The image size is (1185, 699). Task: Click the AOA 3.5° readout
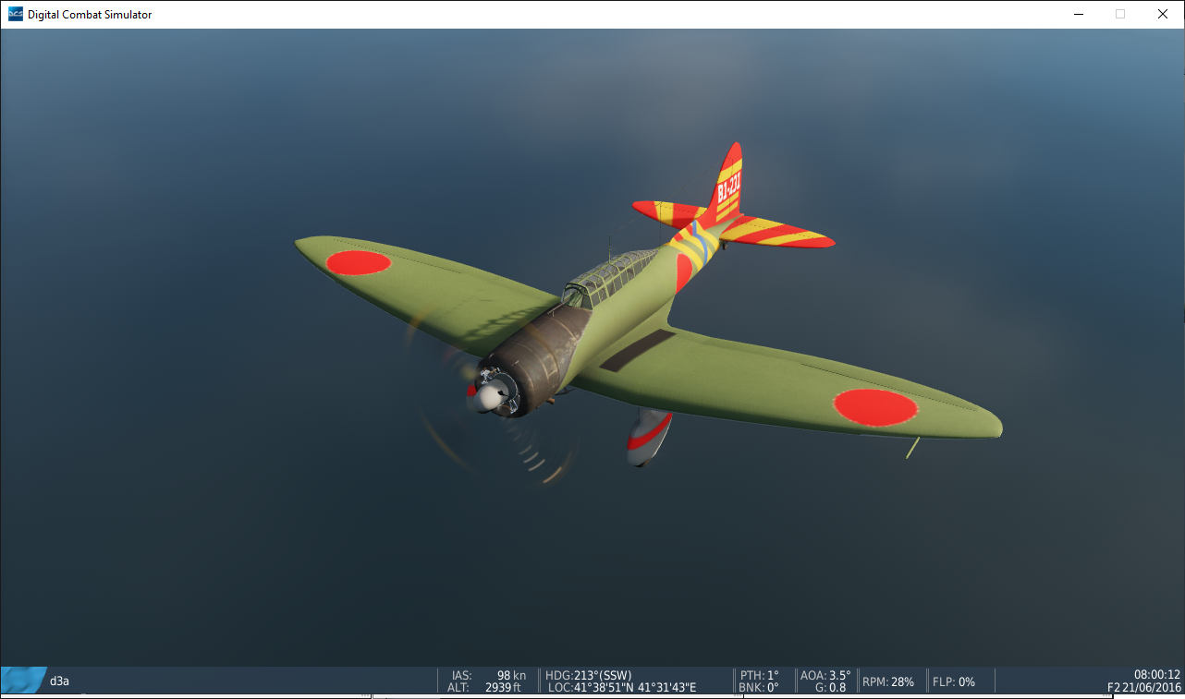(x=825, y=675)
